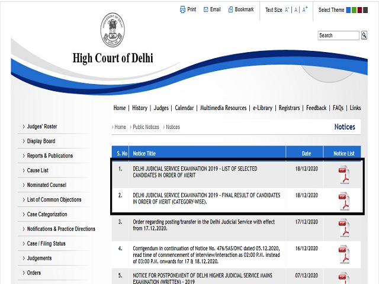Expand Nominated Counsel sidebar item
Viewport: 379px width, 284px height.
[x=47, y=185]
